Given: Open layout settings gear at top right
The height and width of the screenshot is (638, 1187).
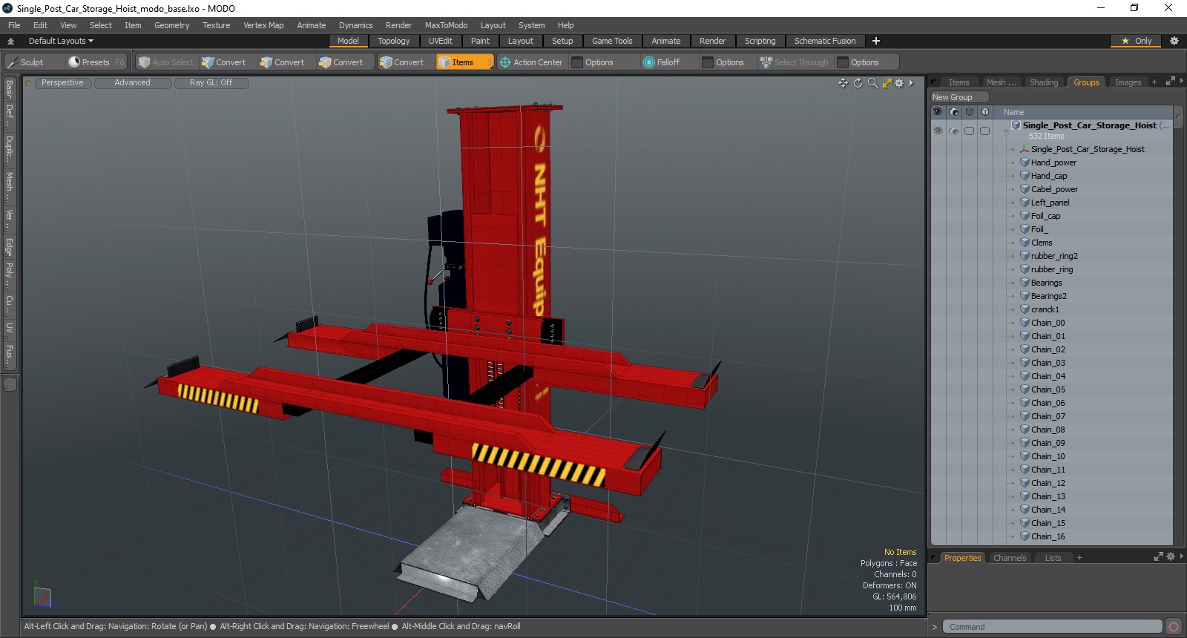Looking at the screenshot, I should click(x=1174, y=41).
